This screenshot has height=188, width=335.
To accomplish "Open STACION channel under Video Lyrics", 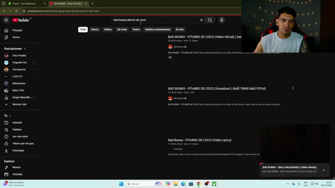I will (x=178, y=149).
